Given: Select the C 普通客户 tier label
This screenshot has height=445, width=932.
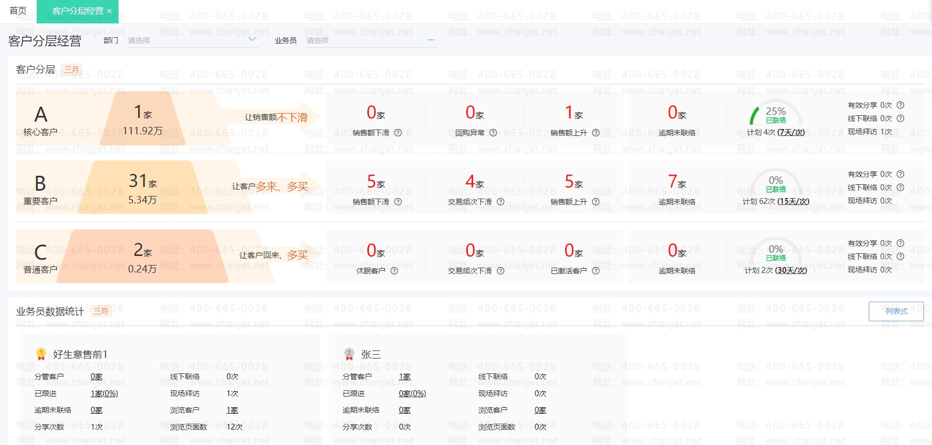Looking at the screenshot, I should 40,259.
